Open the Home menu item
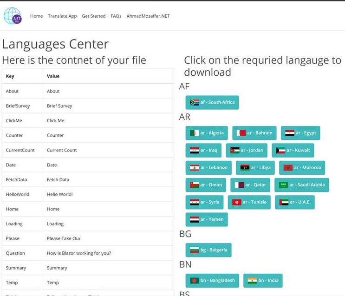Screen dimensions: 345x296 (36, 16)
